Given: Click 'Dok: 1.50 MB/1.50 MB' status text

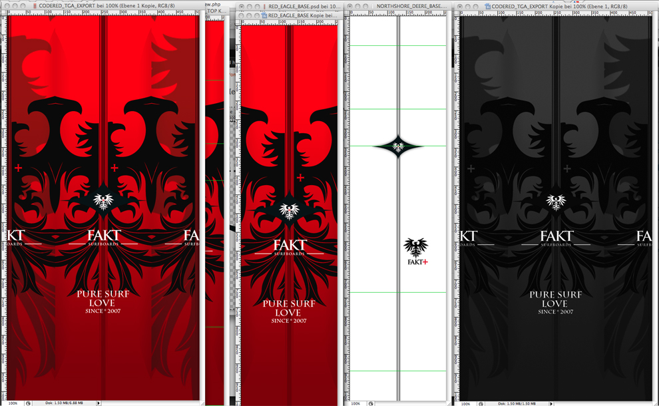Looking at the screenshot, I should point(517,403).
